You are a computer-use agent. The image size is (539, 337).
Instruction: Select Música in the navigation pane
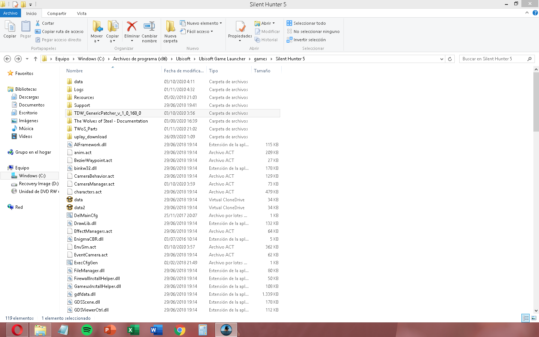[26, 129]
